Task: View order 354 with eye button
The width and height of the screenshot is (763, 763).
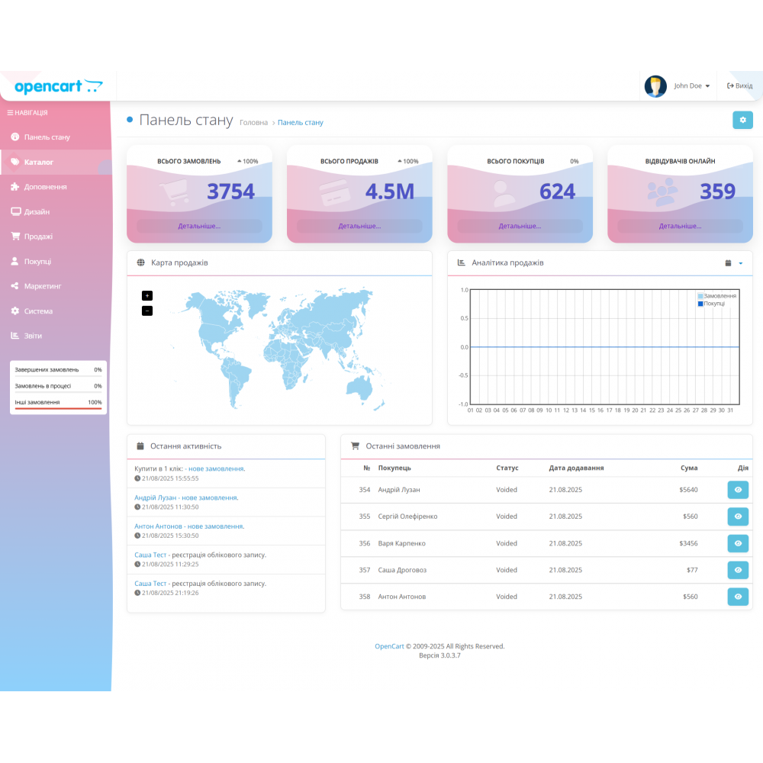Action: point(738,490)
